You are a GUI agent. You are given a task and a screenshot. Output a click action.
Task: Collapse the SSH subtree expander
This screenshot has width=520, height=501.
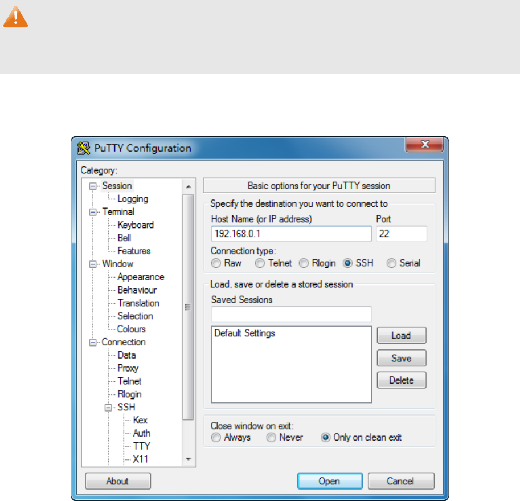(x=108, y=408)
